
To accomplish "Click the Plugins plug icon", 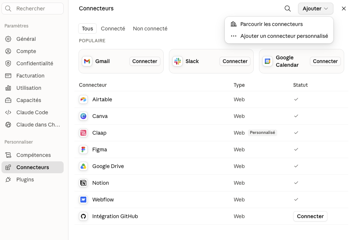I will point(8,180).
